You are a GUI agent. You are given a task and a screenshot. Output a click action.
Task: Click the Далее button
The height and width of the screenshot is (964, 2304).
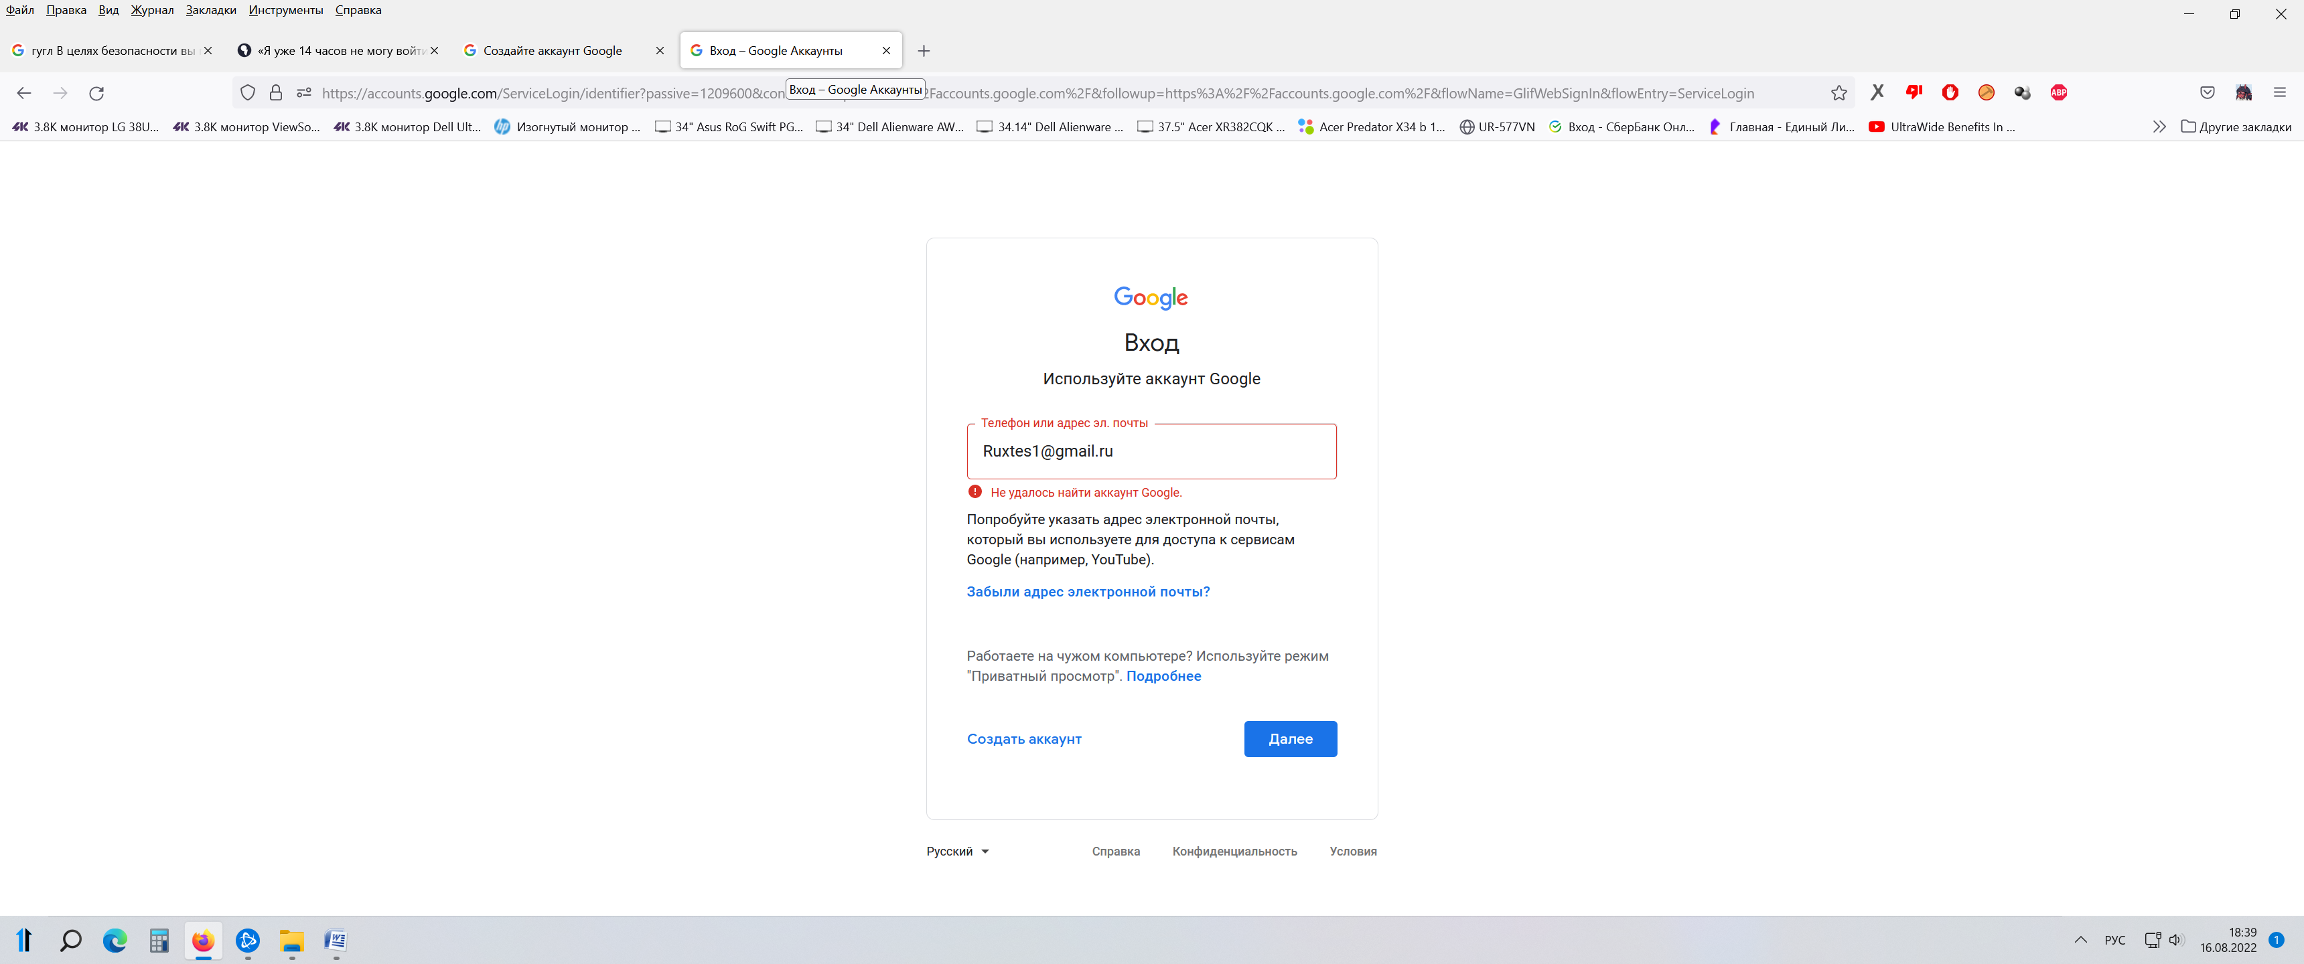coord(1290,738)
